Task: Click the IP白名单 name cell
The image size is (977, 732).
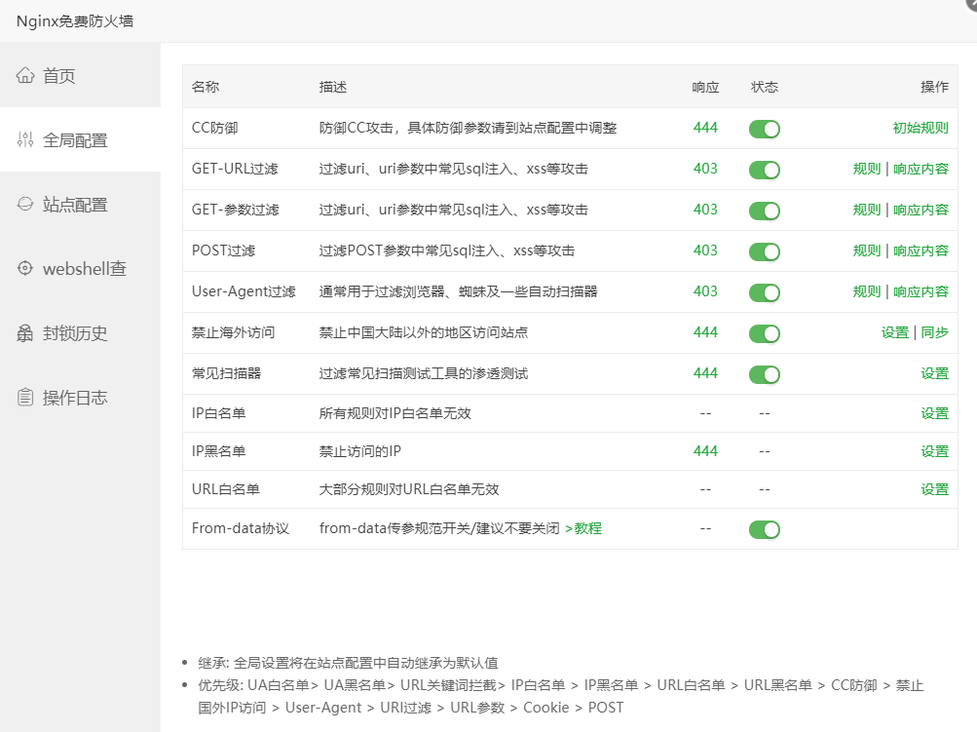Action: tap(219, 413)
